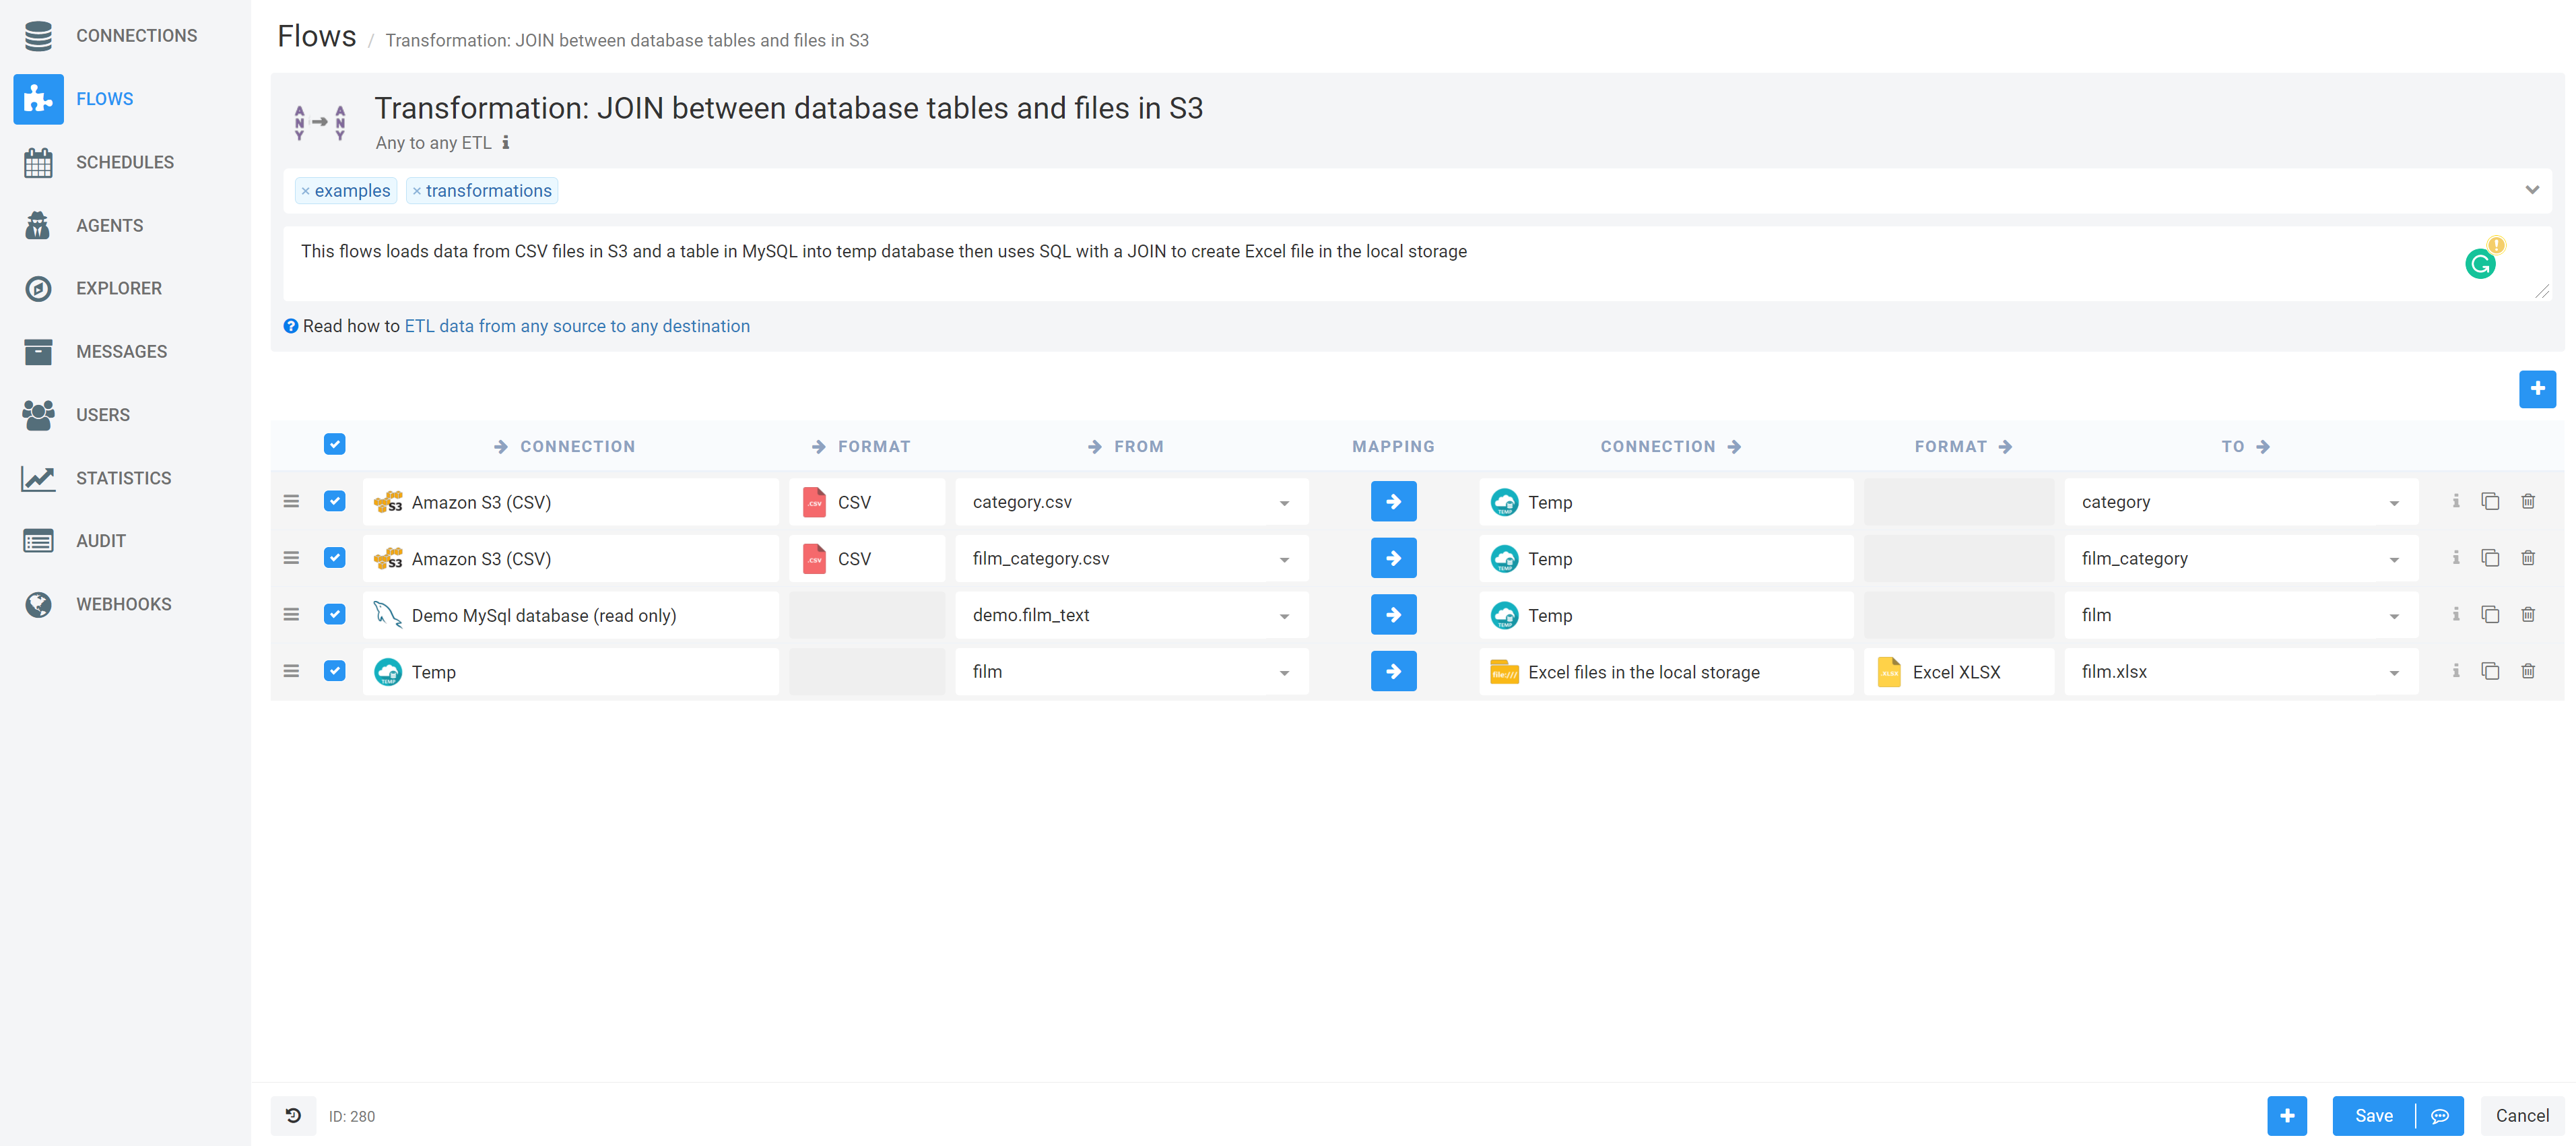Delete the category row
The image size is (2576, 1146).
[x=2527, y=501]
